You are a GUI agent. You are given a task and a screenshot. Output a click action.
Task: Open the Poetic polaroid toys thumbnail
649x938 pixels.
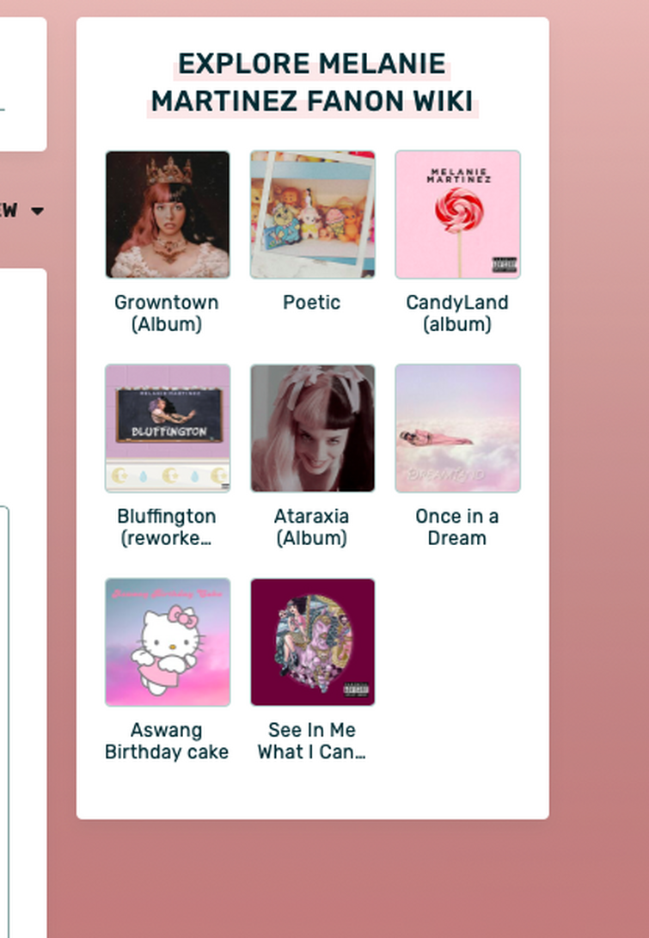click(312, 214)
